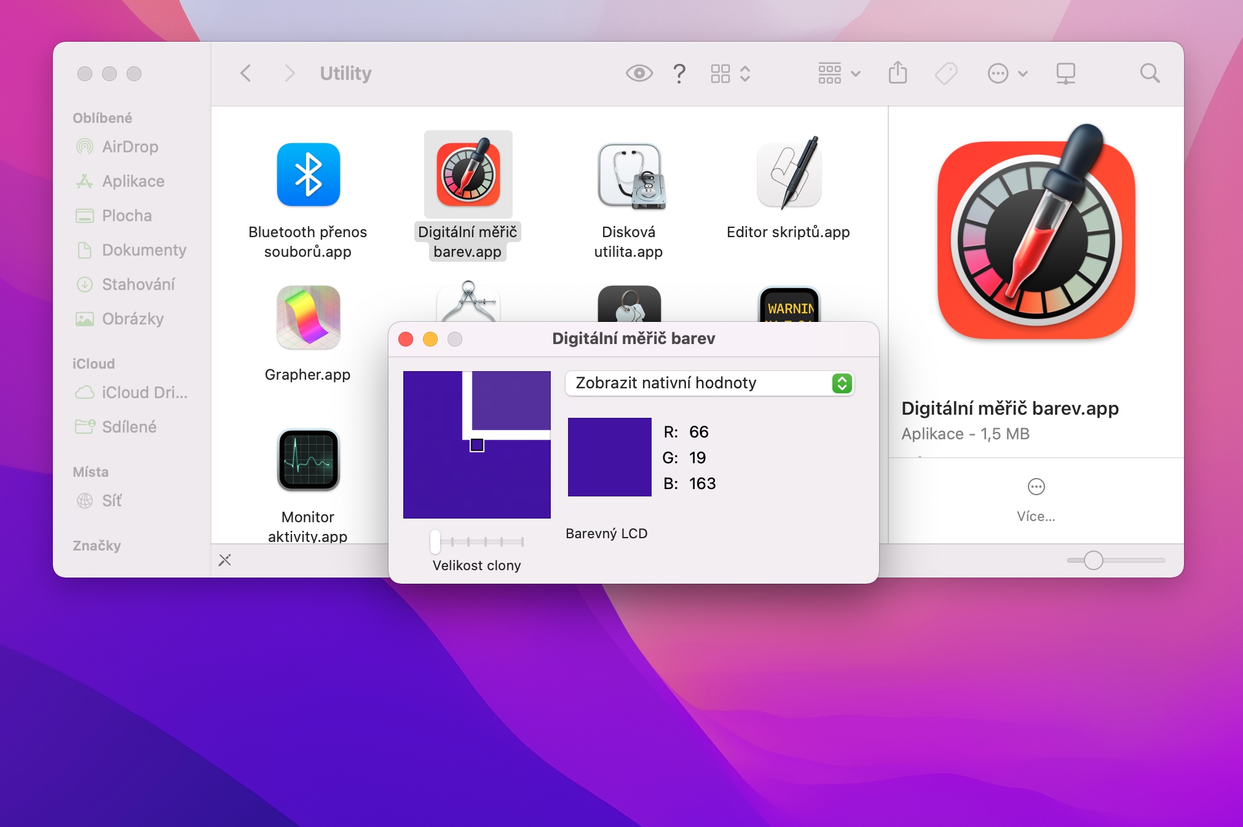Open Aplikace in the sidebar

click(x=133, y=181)
